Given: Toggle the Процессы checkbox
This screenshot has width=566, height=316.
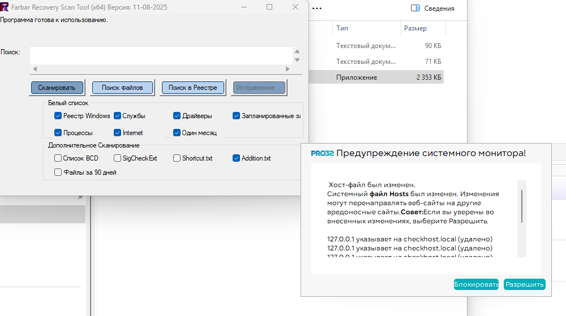Looking at the screenshot, I should 58,133.
